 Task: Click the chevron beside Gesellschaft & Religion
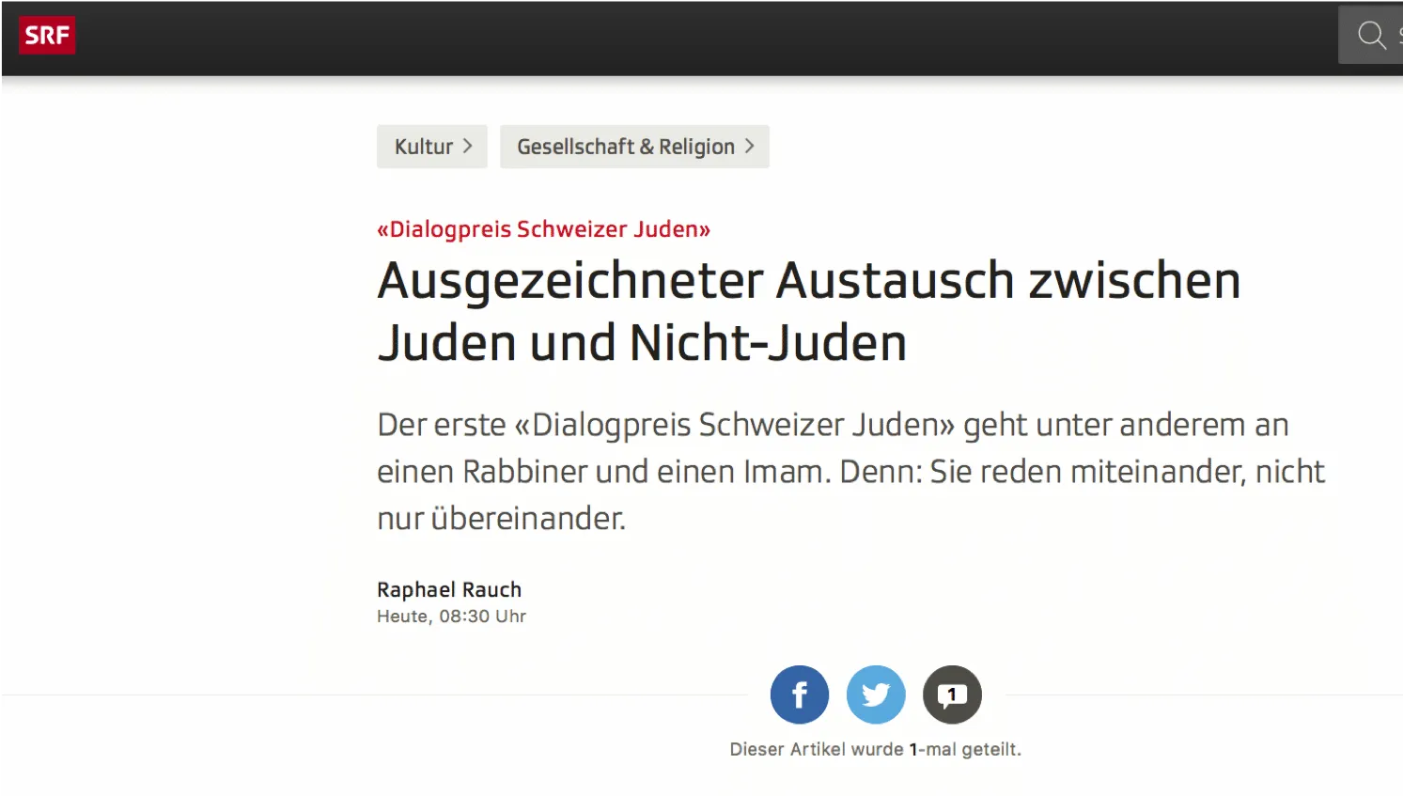[x=749, y=147]
